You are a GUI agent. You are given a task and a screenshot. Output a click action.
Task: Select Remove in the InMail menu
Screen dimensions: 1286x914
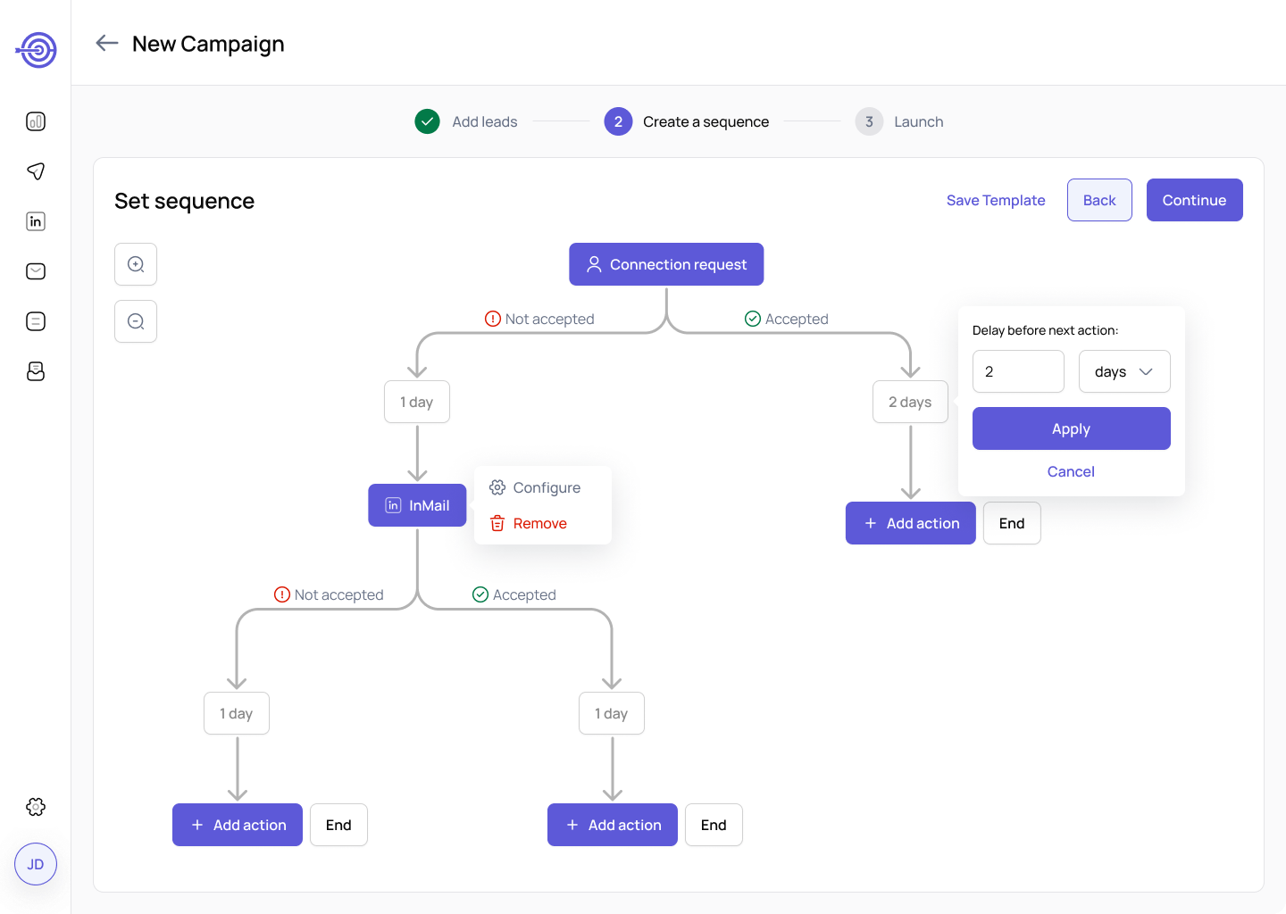click(x=529, y=523)
